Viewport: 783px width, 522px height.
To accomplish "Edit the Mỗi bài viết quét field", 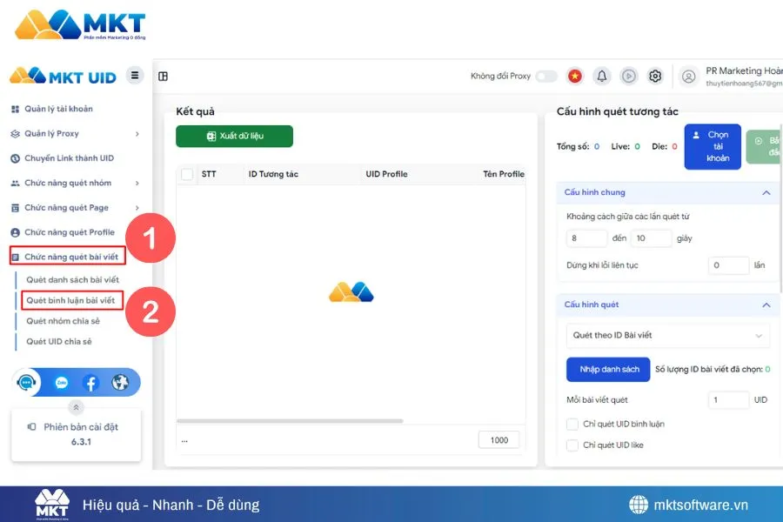I will tap(727, 399).
